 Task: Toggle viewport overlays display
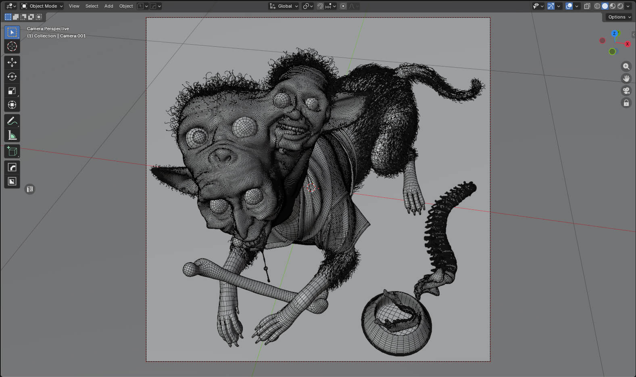pos(569,6)
